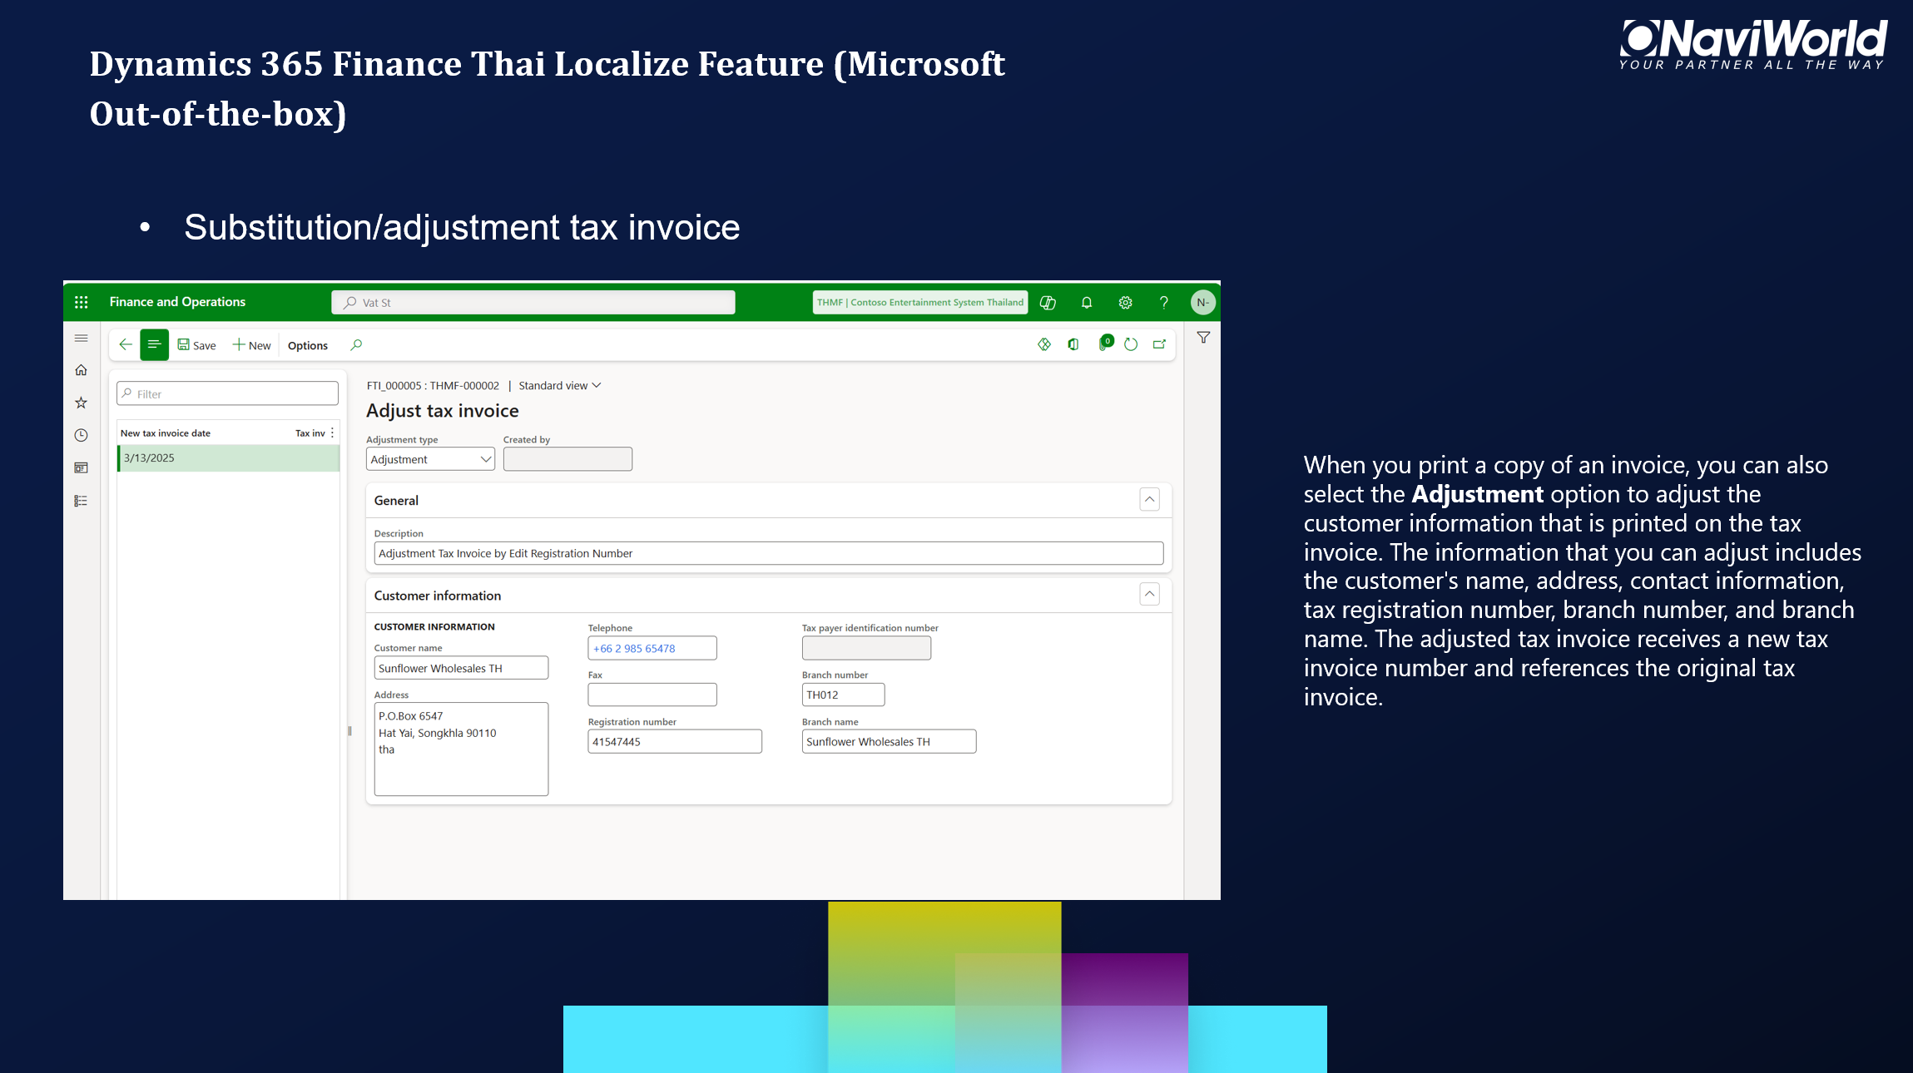Screen dimensions: 1913x1073
Task: Open the user avatar N menu
Action: (1202, 303)
